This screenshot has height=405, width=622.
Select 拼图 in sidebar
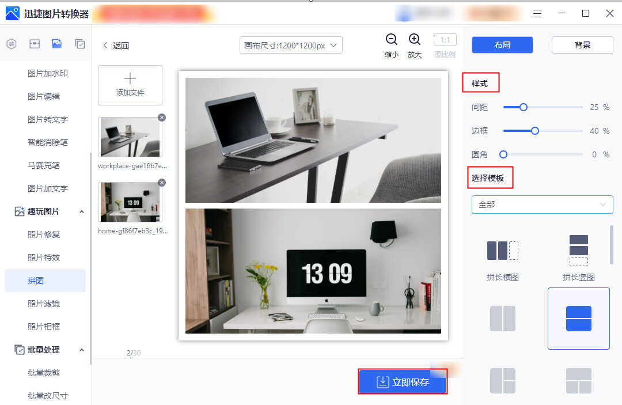(45, 281)
